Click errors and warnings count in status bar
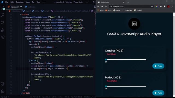This screenshot has width=175, height=98. coord(5,97)
